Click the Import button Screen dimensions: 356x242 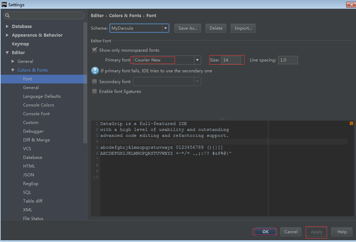(x=243, y=28)
